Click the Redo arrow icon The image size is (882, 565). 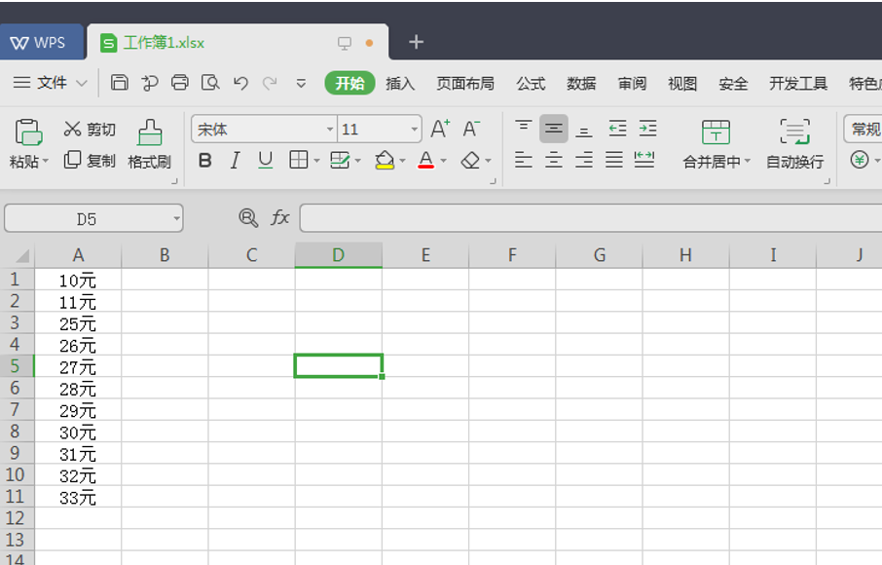[x=270, y=83]
